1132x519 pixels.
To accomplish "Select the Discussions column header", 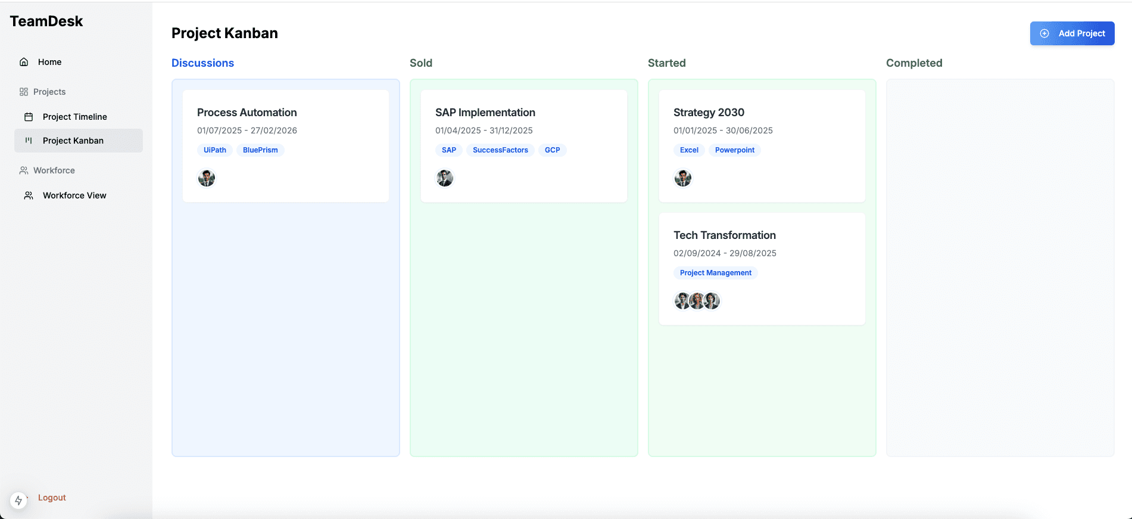I will (202, 63).
